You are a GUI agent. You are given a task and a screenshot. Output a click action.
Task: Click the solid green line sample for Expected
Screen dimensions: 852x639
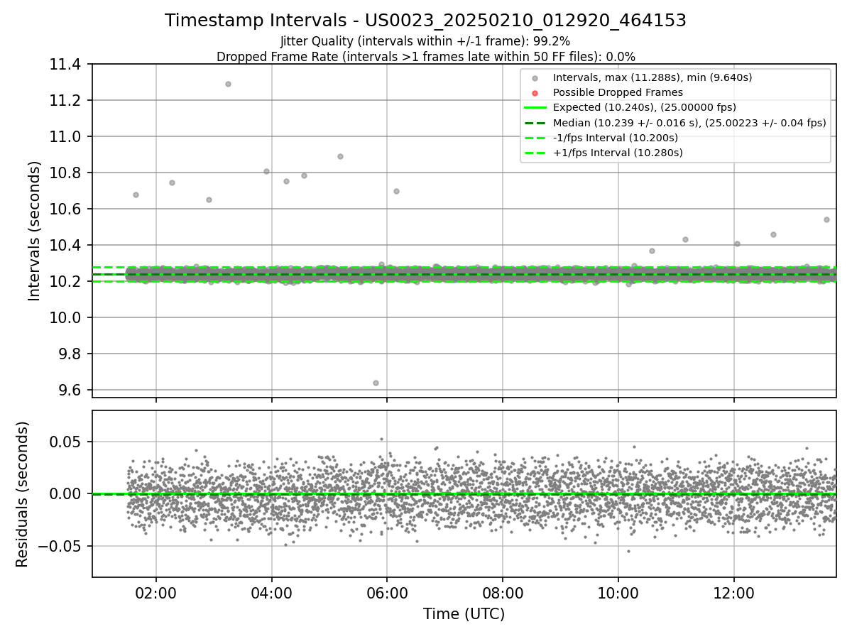(535, 108)
